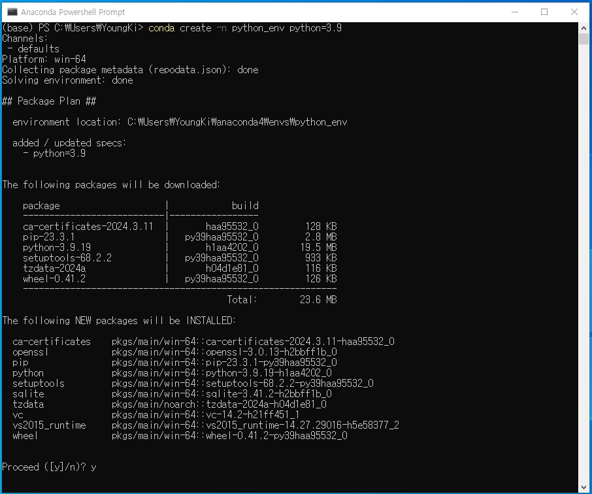
Task: Click the Anaconda Powershell Prompt window icon
Action: (12, 12)
